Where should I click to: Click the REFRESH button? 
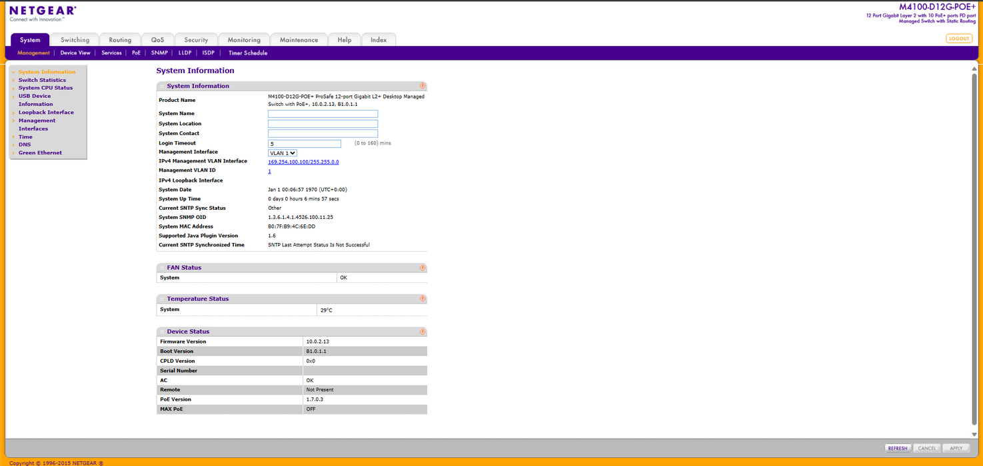click(x=898, y=448)
